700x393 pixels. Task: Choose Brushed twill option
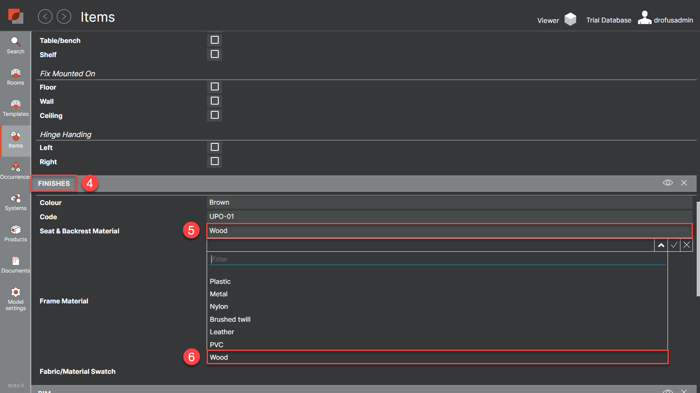230,320
